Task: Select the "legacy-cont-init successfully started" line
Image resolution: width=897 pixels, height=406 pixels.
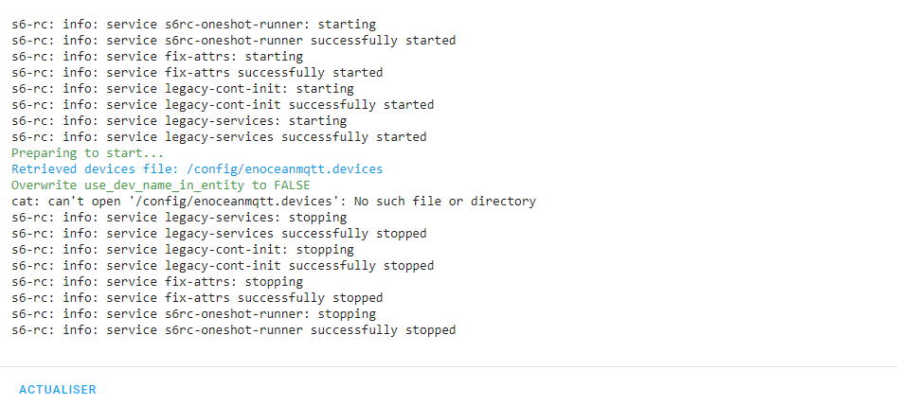Action: 223,104
